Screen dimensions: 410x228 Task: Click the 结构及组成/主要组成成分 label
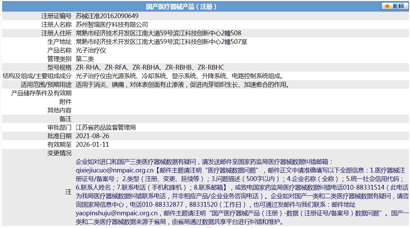(37, 76)
